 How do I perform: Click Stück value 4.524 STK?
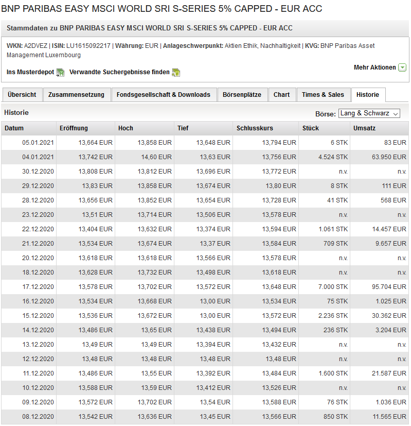333,157
